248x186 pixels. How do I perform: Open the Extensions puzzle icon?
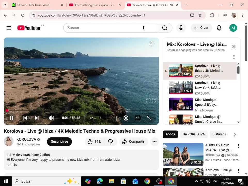[x=212, y=15]
